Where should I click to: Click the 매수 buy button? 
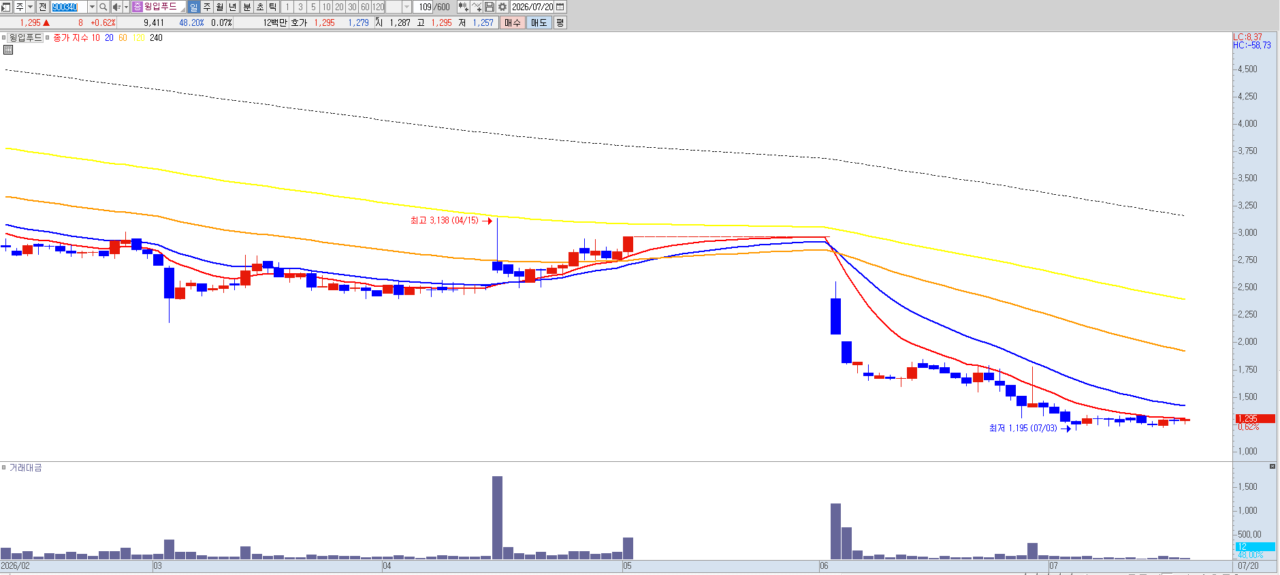(x=512, y=22)
